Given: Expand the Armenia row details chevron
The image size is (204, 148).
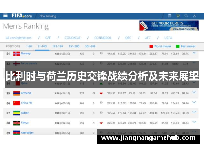Looking at the screenshot, I should [x=194, y=92].
